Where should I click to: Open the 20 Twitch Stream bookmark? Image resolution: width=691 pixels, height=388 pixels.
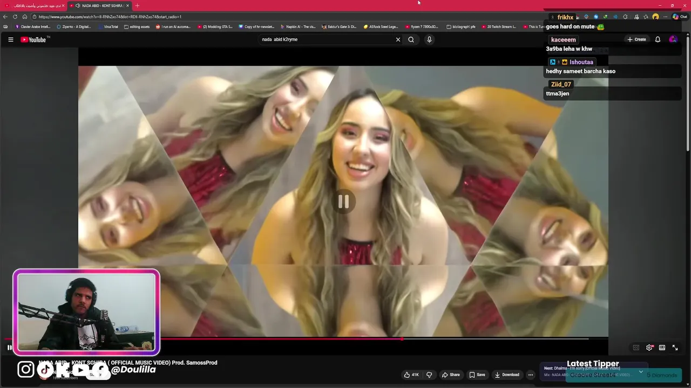[x=499, y=26]
